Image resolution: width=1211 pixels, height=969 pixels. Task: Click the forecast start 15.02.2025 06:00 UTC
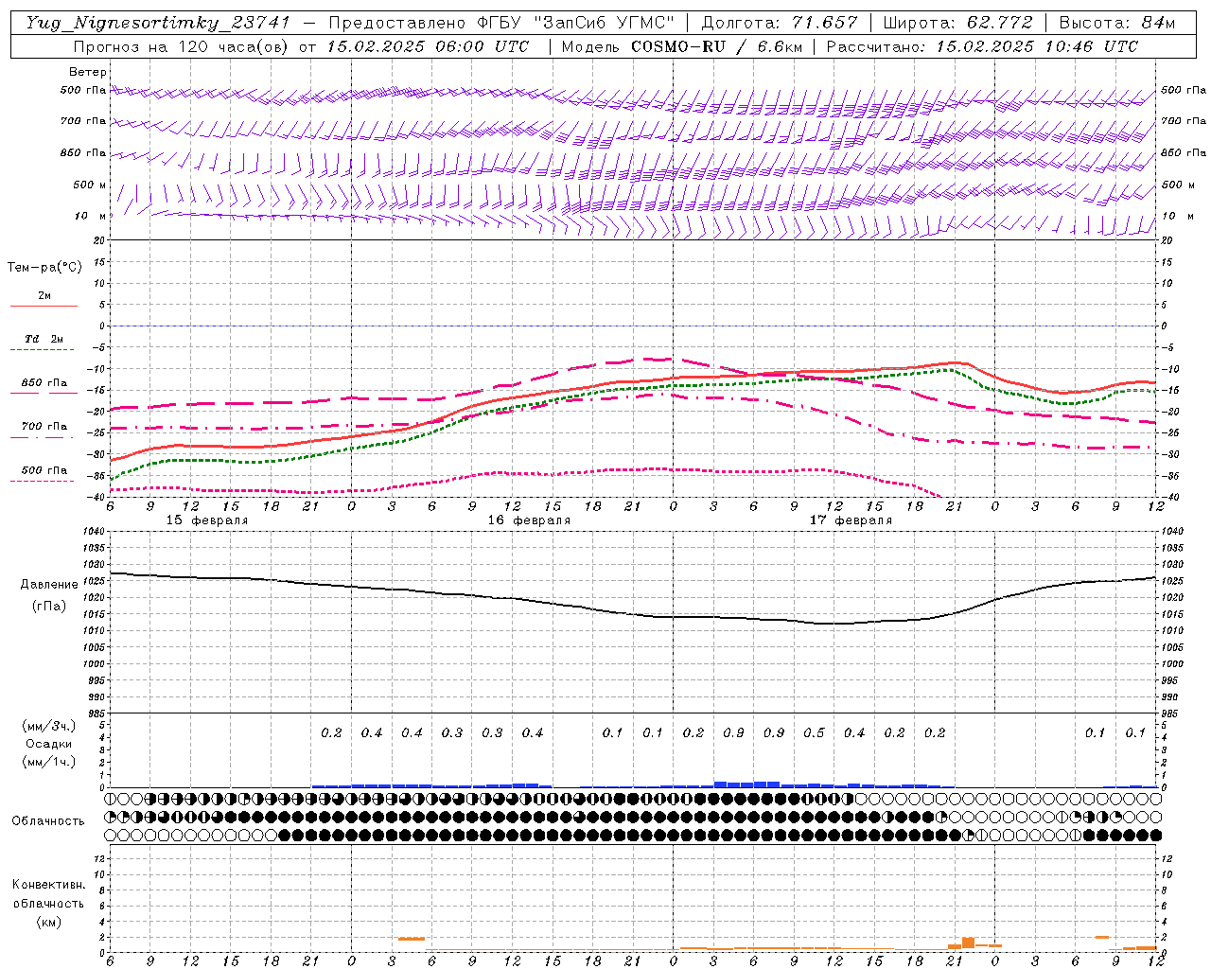(428, 46)
